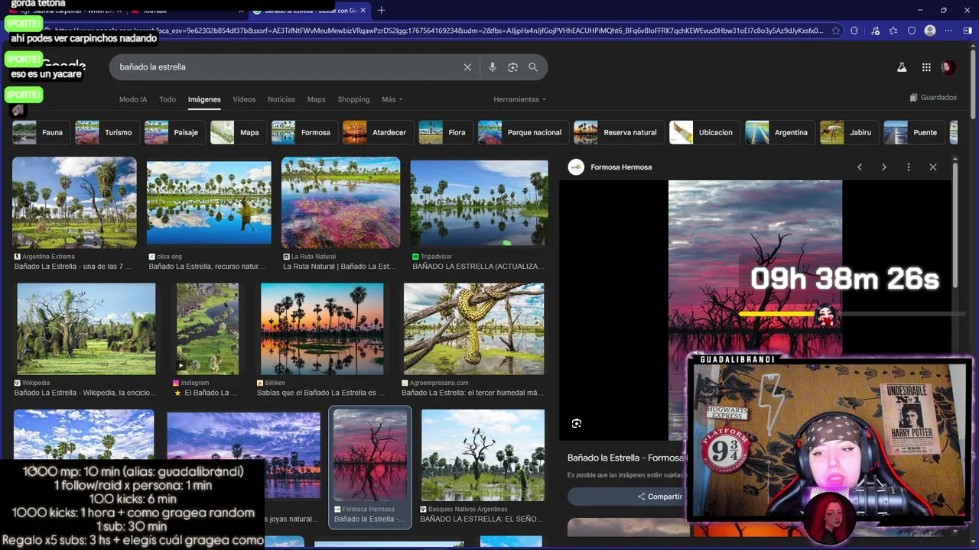The width and height of the screenshot is (979, 550).
Task: Open a new browser tab
Action: [381, 11]
